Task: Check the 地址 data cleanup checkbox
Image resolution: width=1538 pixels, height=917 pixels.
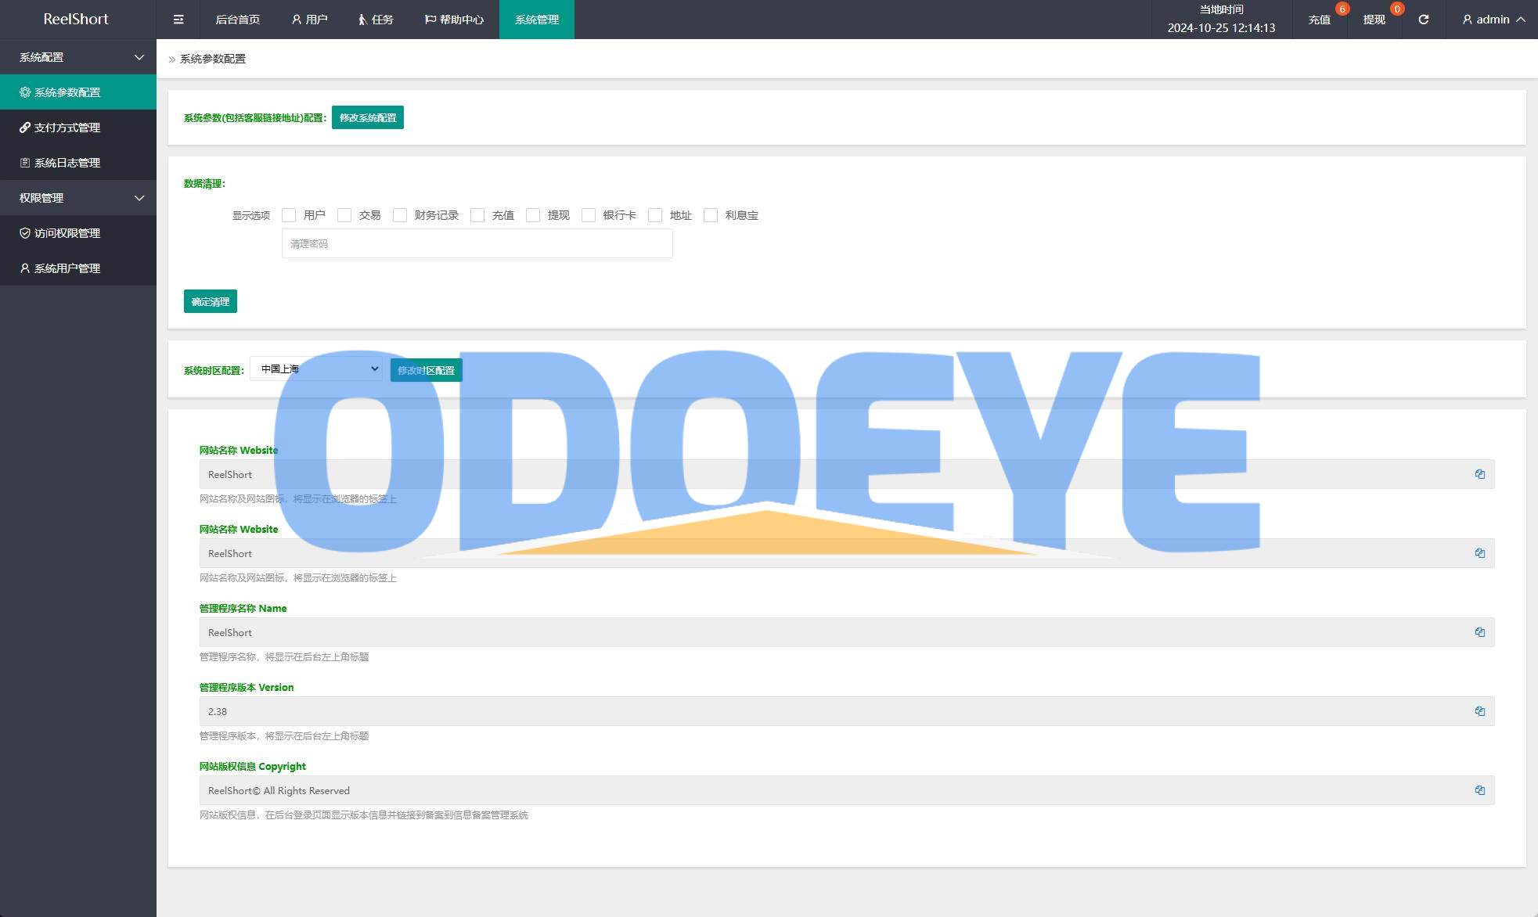Action: 655,215
